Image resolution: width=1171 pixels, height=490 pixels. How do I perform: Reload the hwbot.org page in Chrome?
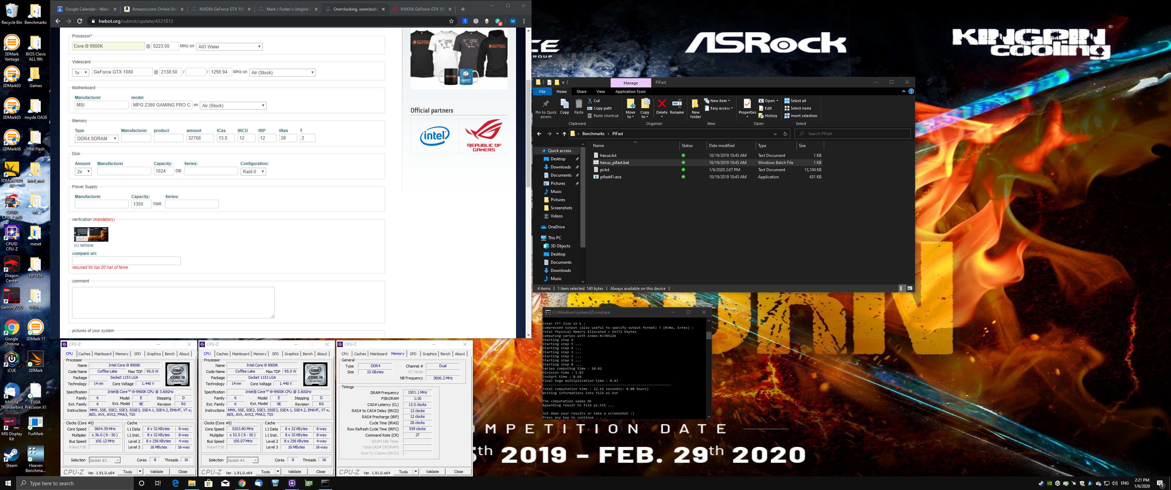(80, 21)
